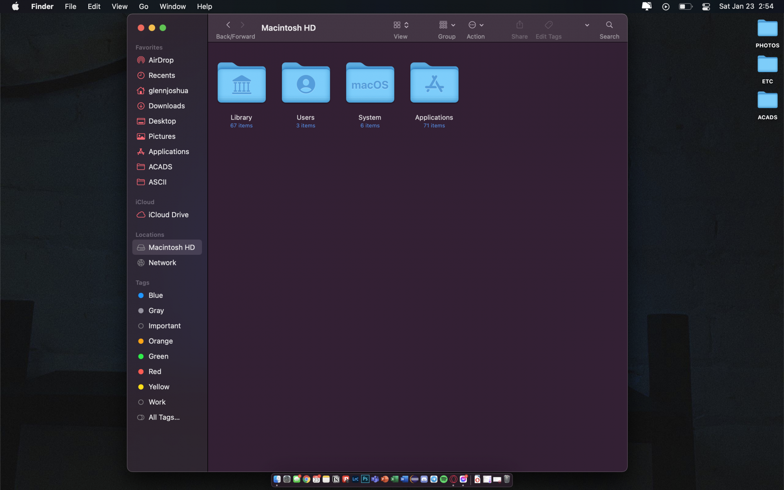Click the Edit Tags toolbar icon

click(548, 25)
